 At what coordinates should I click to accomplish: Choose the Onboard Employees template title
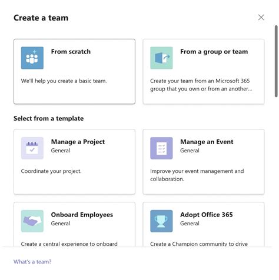click(82, 215)
